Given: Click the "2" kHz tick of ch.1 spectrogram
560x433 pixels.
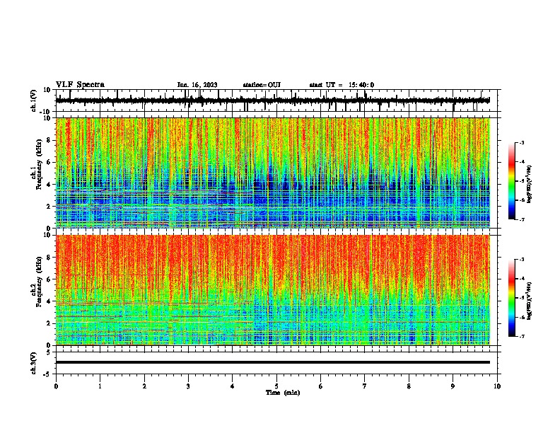Looking at the screenshot, I should click(x=49, y=206).
